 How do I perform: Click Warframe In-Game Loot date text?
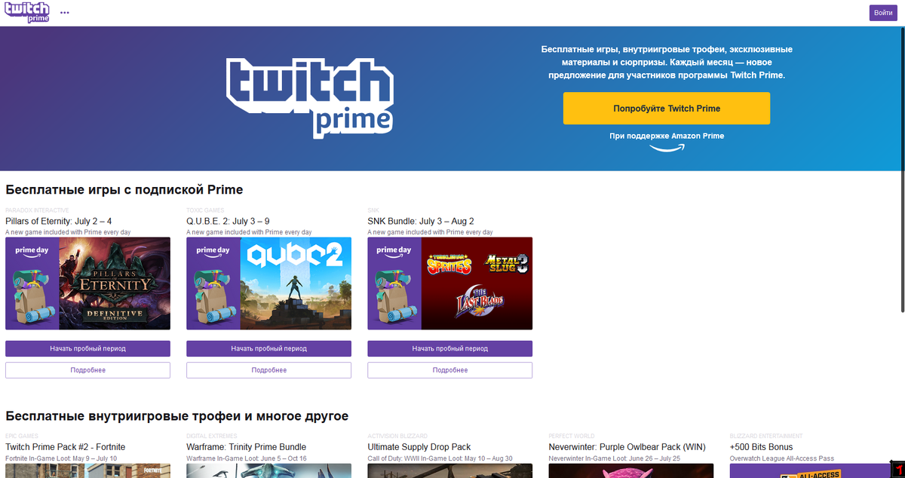pyautogui.click(x=247, y=458)
